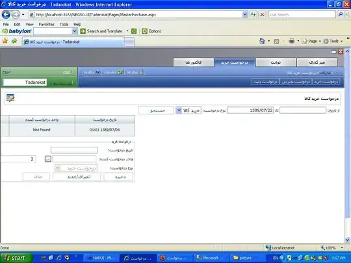Click the Babylon logo in toolbar
Screen dimensions: 351x263
[x=17, y=31]
